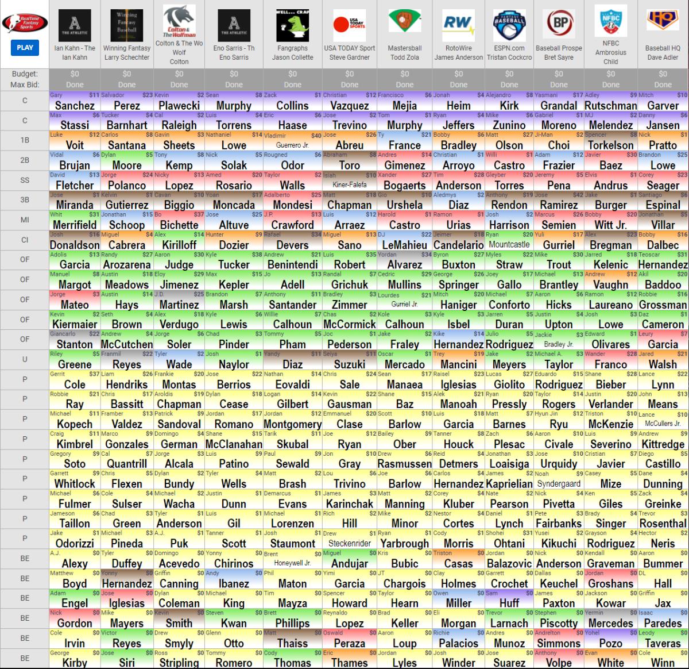This screenshot has height=669, width=689.
Task: Click the Done status under Mastersball
Action: [x=404, y=84]
